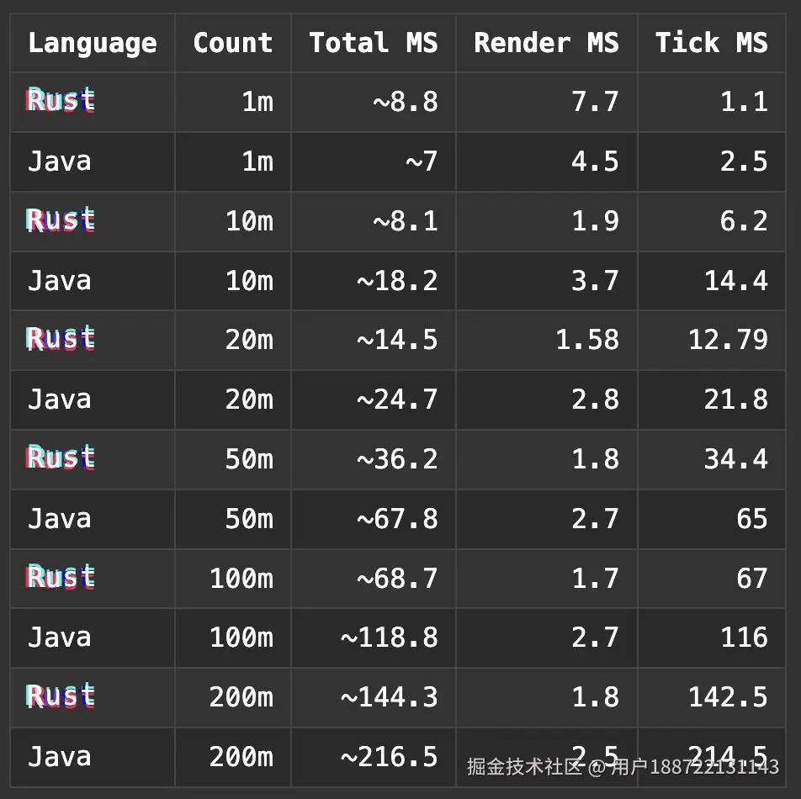Click the Tick MS value 116
Screen dimensions: 801x799
tap(745, 638)
